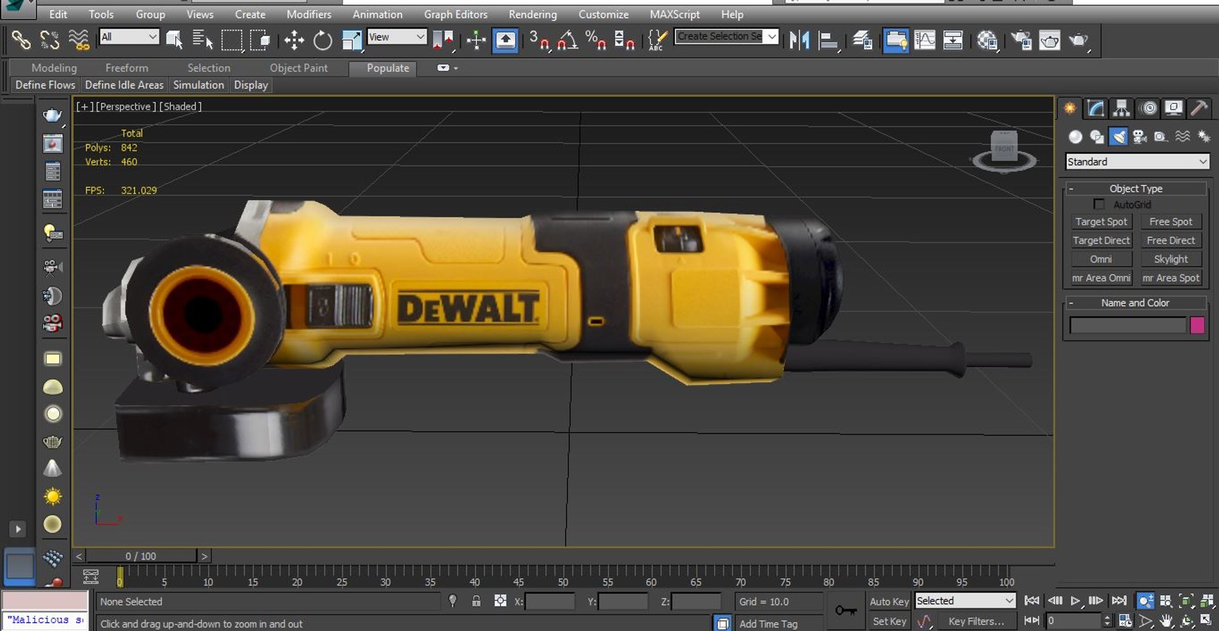Toggle Auto Key animation mode
Screen dimensions: 1219x631
pos(889,601)
